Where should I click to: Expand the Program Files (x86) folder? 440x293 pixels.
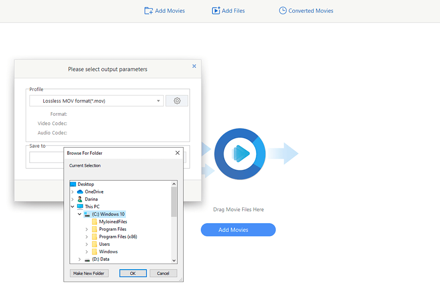[x=87, y=237]
